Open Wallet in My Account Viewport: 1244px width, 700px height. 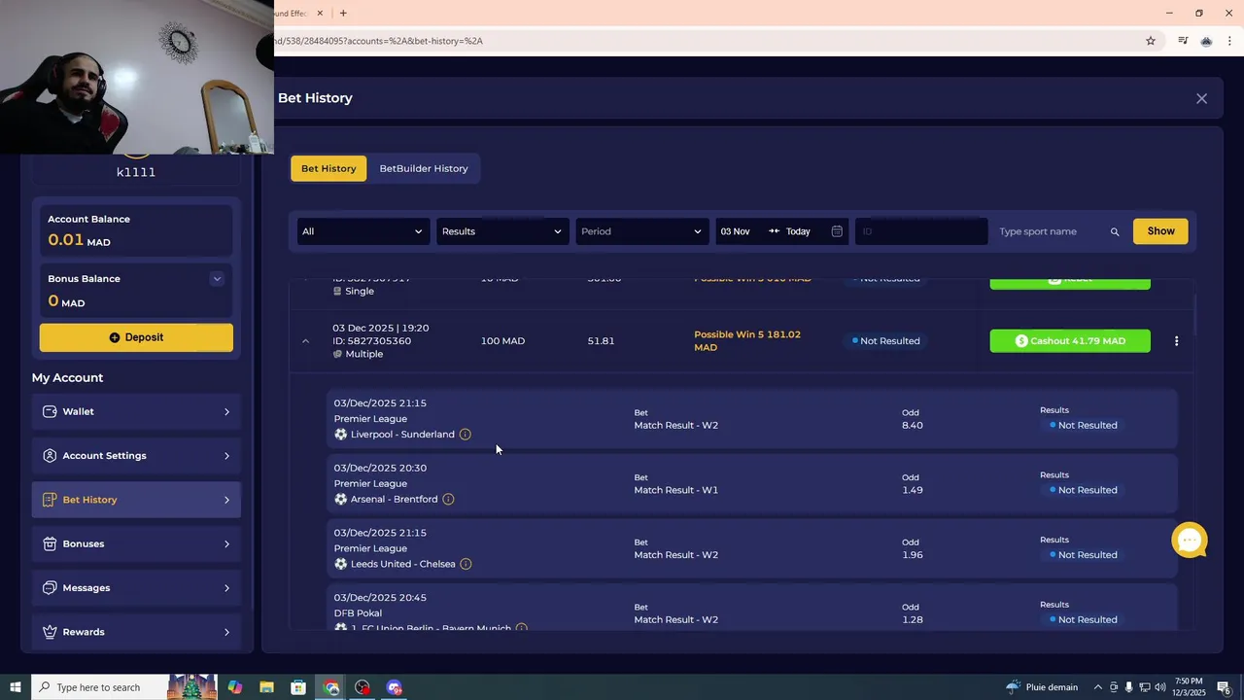(x=136, y=412)
